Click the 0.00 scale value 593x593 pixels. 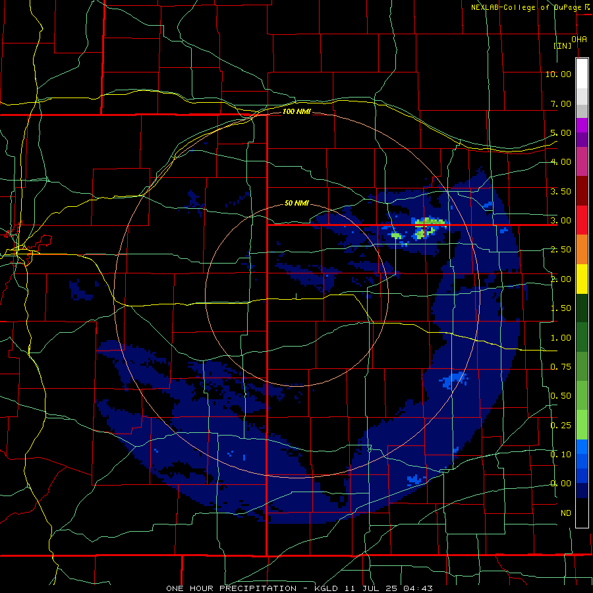(x=561, y=484)
